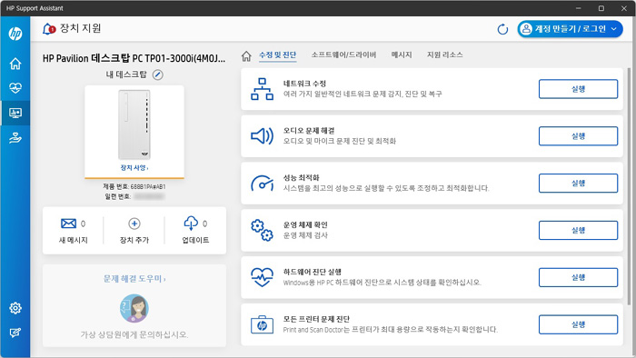636x358 pixels.
Task: Click the 업데이트 cloud download icon
Action: pos(191,223)
